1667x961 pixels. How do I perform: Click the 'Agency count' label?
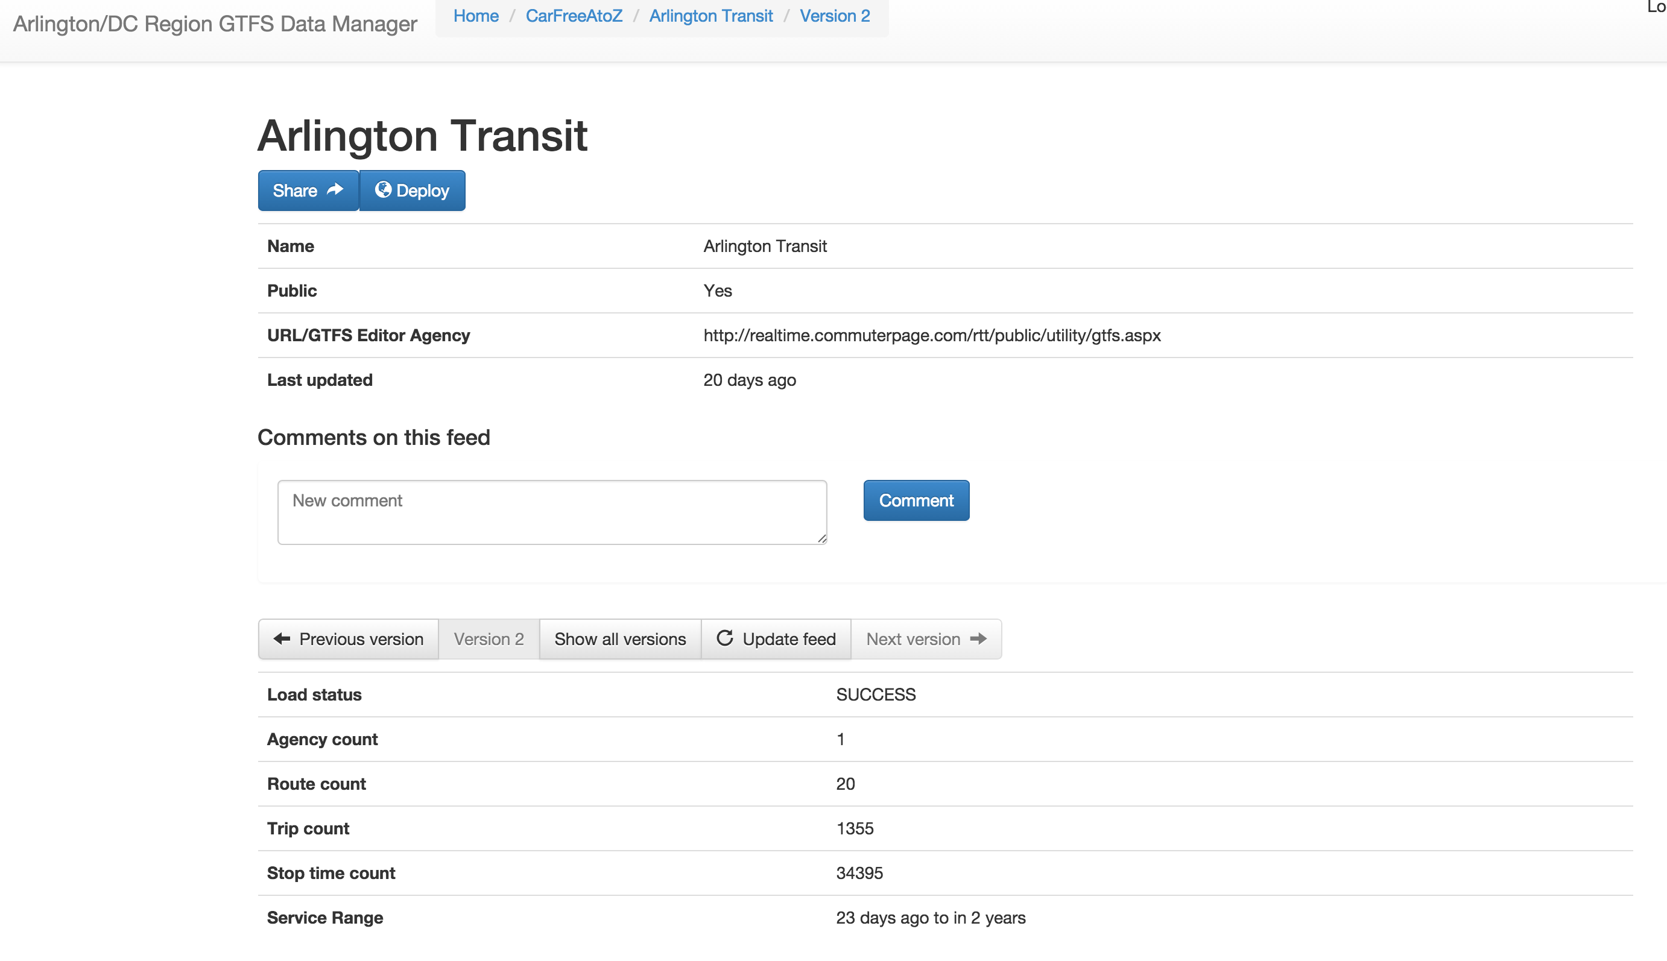pyautogui.click(x=322, y=740)
